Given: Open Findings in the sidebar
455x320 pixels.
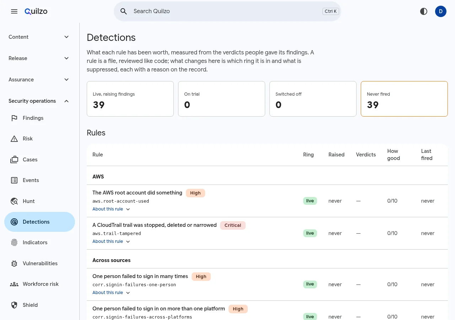Looking at the screenshot, I should [x=39, y=118].
